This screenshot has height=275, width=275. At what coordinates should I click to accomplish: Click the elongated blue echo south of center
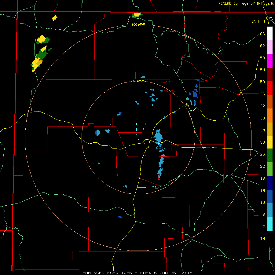(161, 167)
